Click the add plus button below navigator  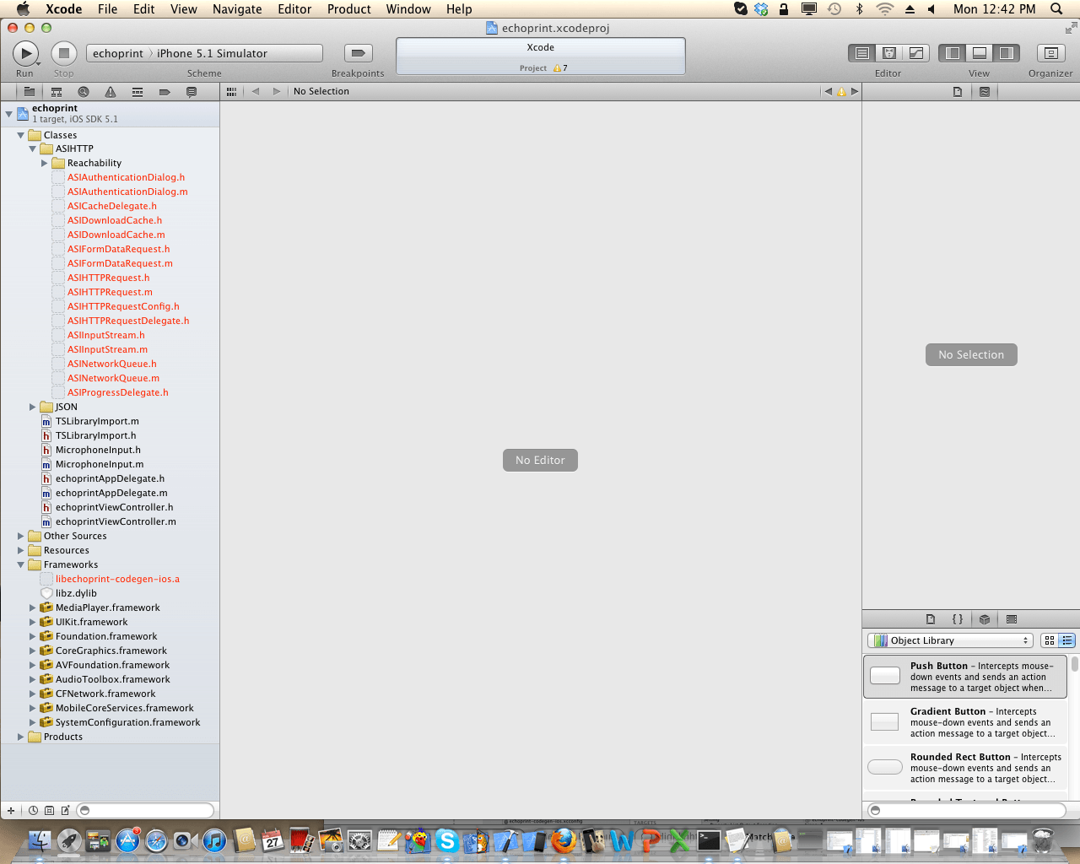pyautogui.click(x=11, y=810)
